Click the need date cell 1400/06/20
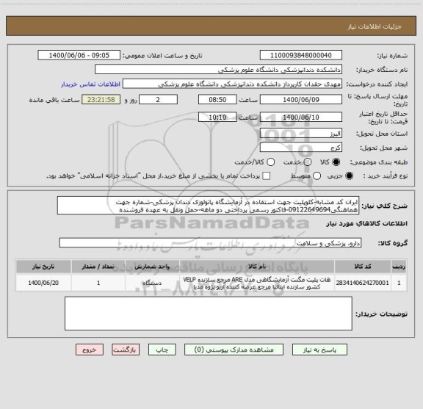The width and height of the screenshot is (423, 409). tap(43, 283)
